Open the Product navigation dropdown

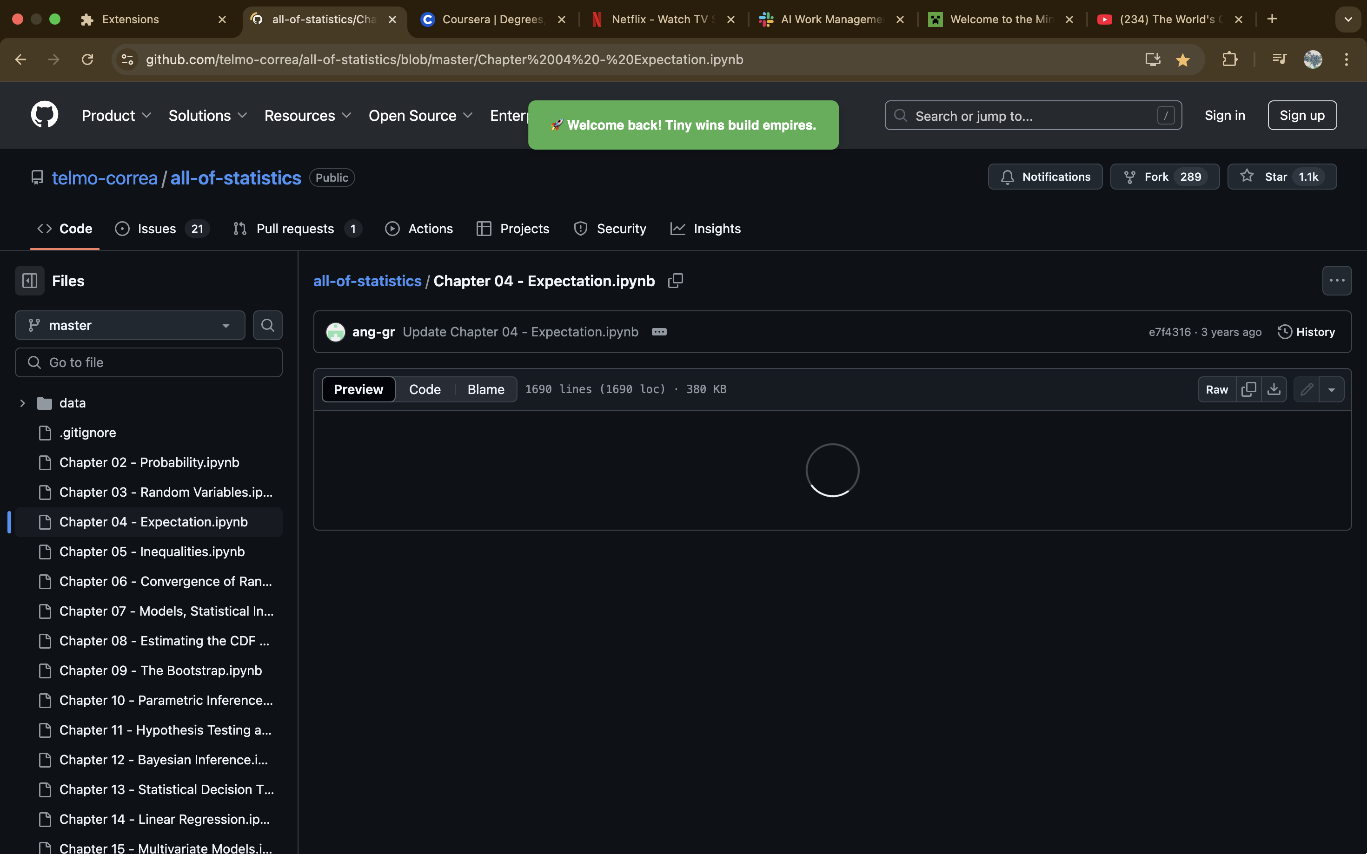116,115
